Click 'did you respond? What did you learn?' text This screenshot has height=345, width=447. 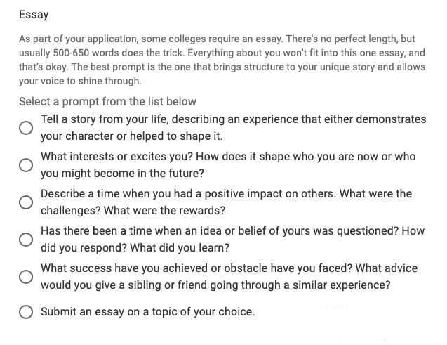click(135, 248)
